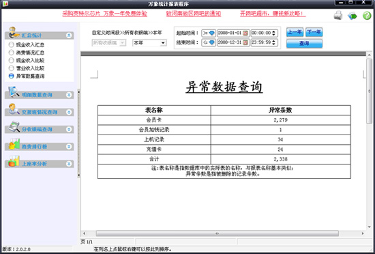Open link 开网吧超市，赚钱新攻略！

point(273,14)
